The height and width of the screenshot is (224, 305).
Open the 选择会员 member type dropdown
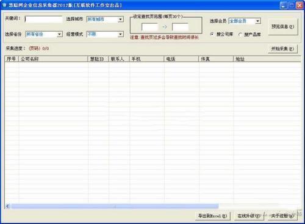258,21
